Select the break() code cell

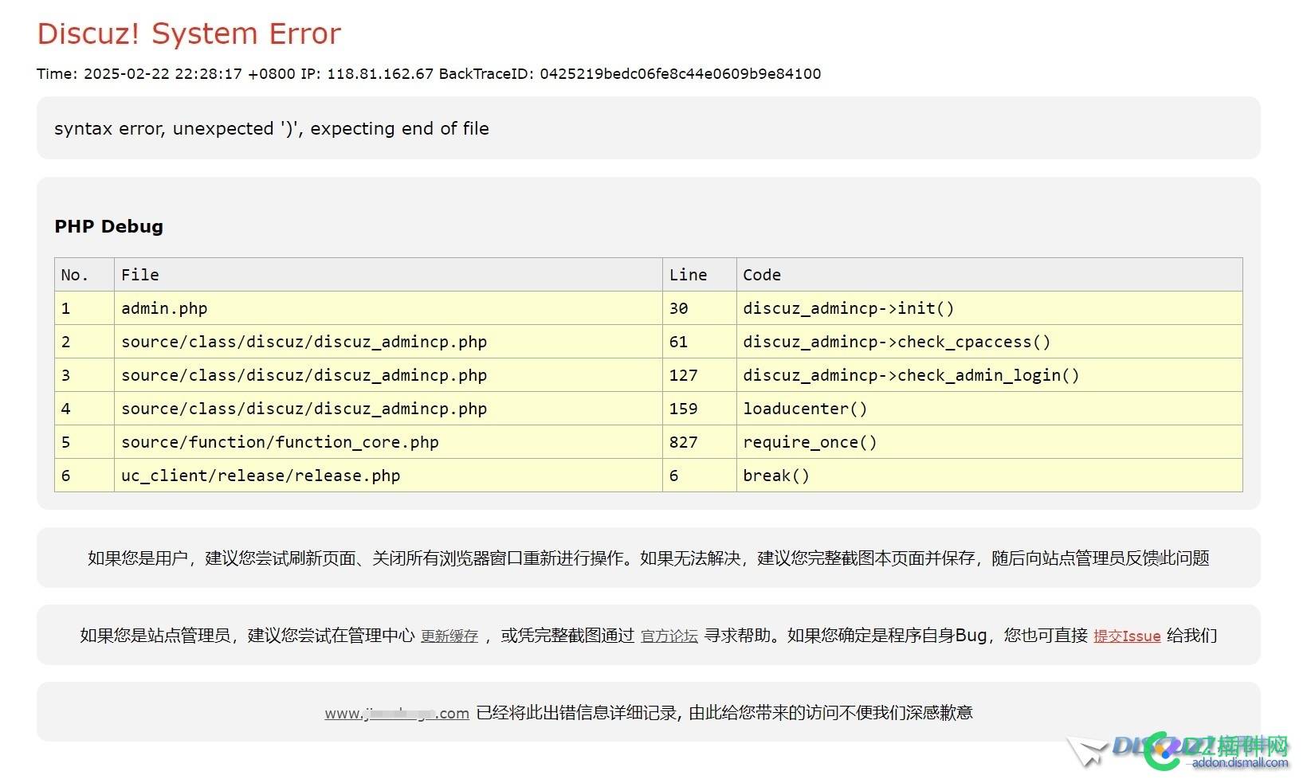(989, 476)
